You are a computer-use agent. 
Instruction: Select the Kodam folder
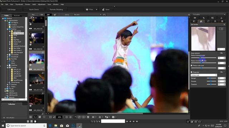coord(16,44)
